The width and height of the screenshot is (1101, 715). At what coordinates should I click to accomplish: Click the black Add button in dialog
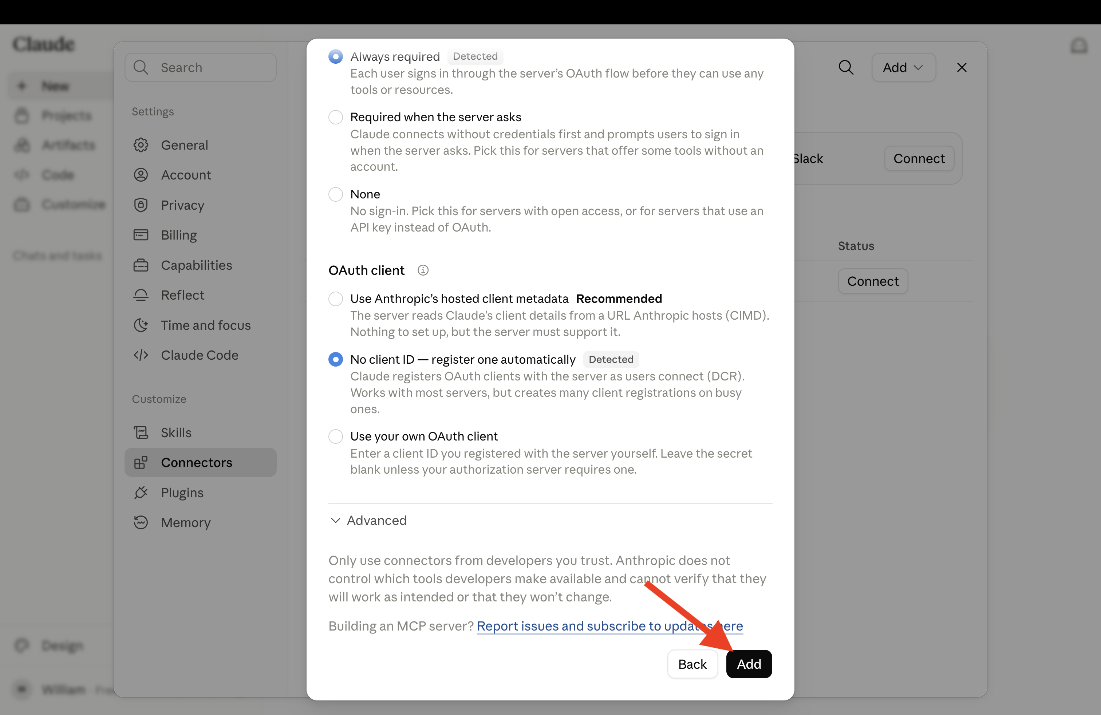click(749, 664)
